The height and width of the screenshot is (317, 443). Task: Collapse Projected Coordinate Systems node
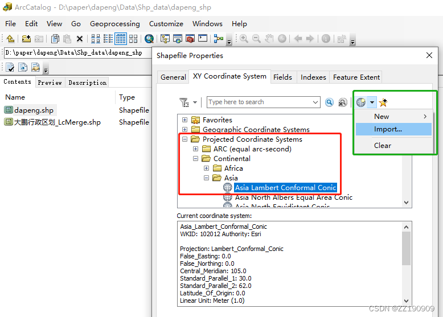(184, 139)
